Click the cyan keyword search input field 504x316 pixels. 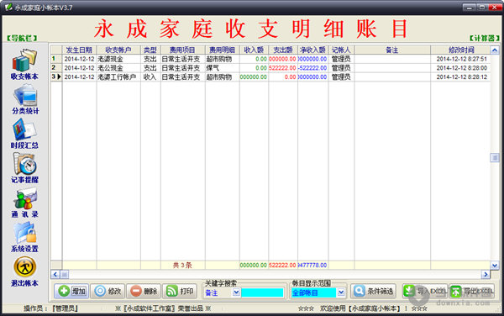point(262,292)
